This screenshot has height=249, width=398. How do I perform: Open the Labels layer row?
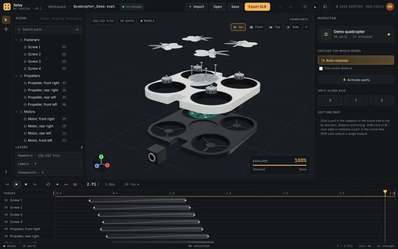point(49,164)
